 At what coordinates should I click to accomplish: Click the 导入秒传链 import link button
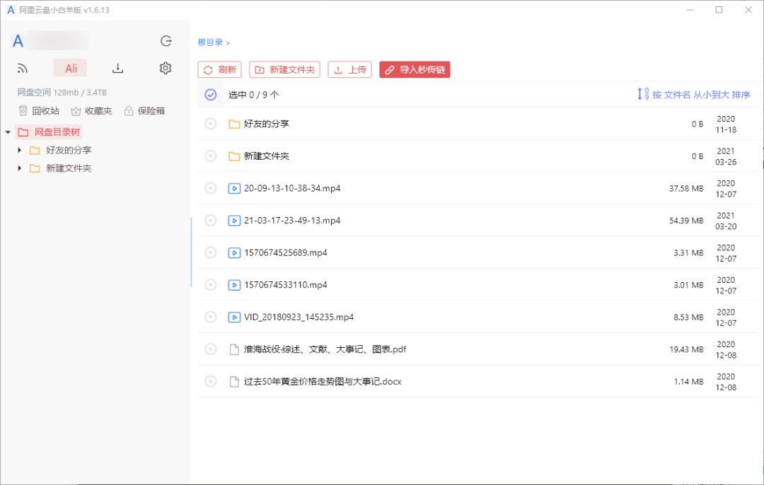coord(415,70)
